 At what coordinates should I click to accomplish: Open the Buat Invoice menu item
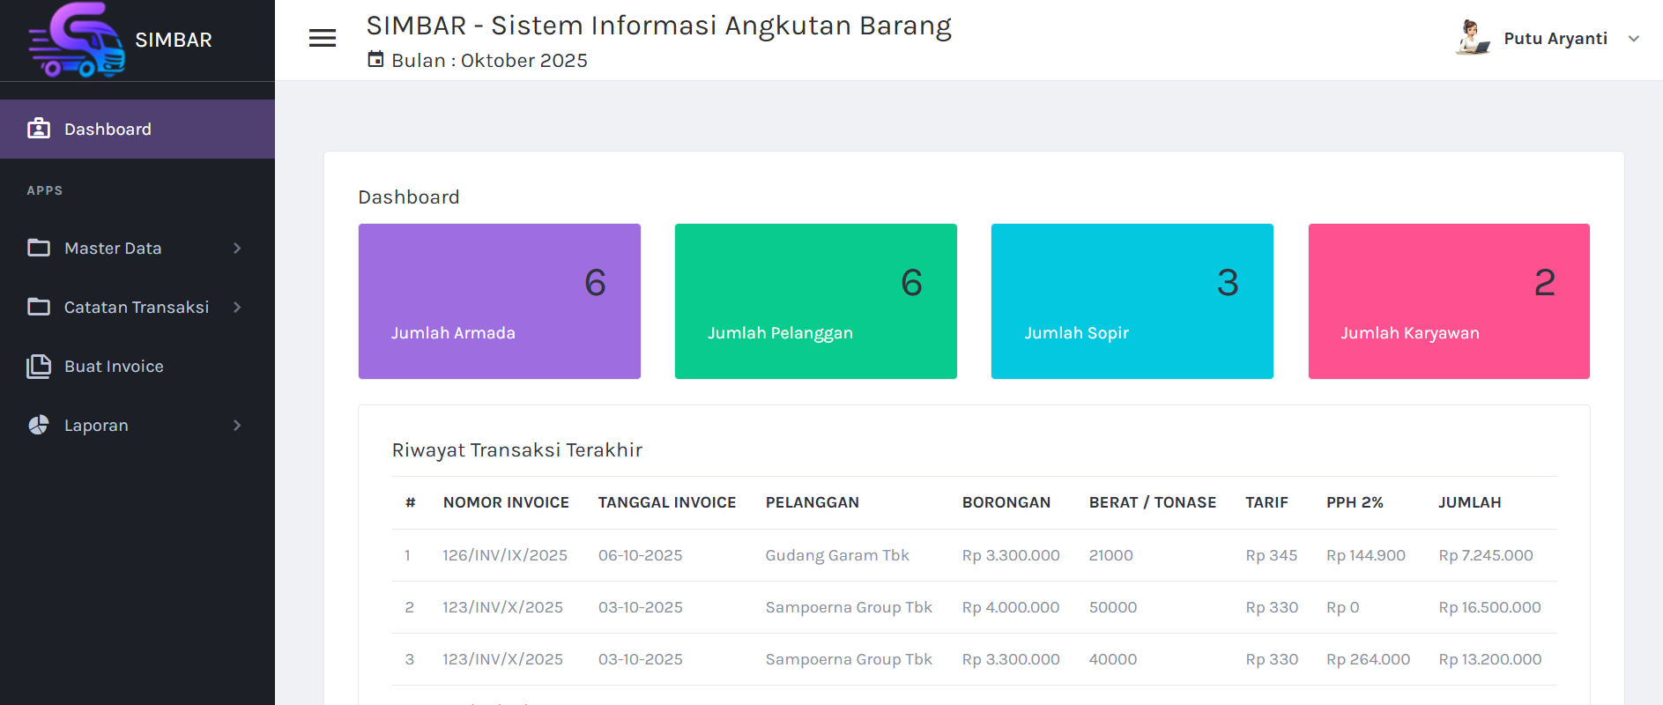[114, 367]
